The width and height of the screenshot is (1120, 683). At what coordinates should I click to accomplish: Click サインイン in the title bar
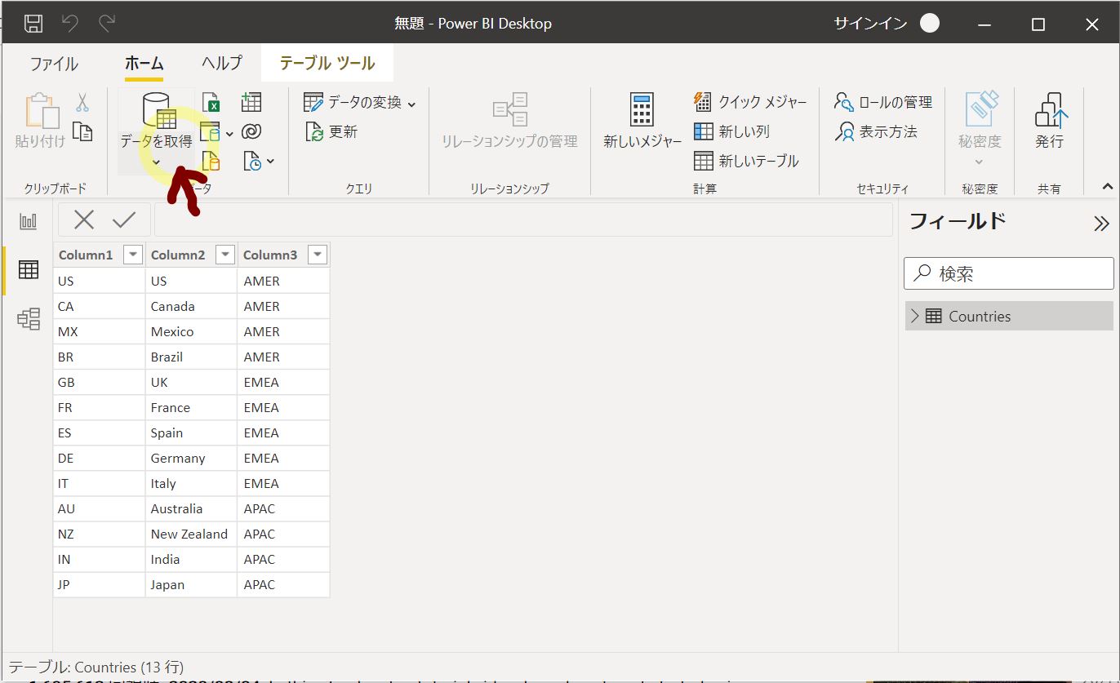click(x=870, y=24)
